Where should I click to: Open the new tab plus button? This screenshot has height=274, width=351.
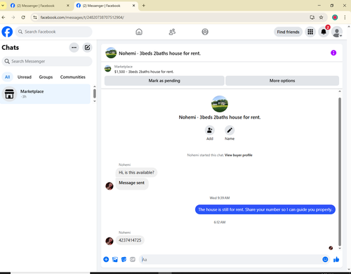pos(144,6)
